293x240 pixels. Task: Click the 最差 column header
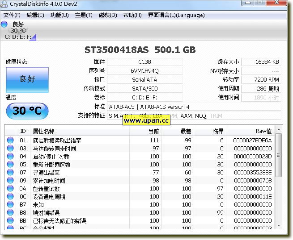pos(178,131)
